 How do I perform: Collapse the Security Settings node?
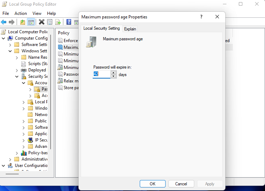point(17,76)
